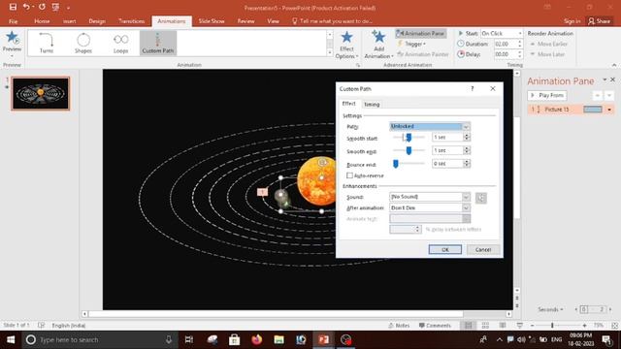The image size is (621, 349).
Task: Toggle the Animation Pane button in ribbon
Action: [420, 34]
